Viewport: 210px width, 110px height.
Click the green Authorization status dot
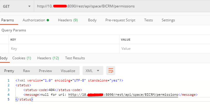pyautogui.click(x=48, y=20)
